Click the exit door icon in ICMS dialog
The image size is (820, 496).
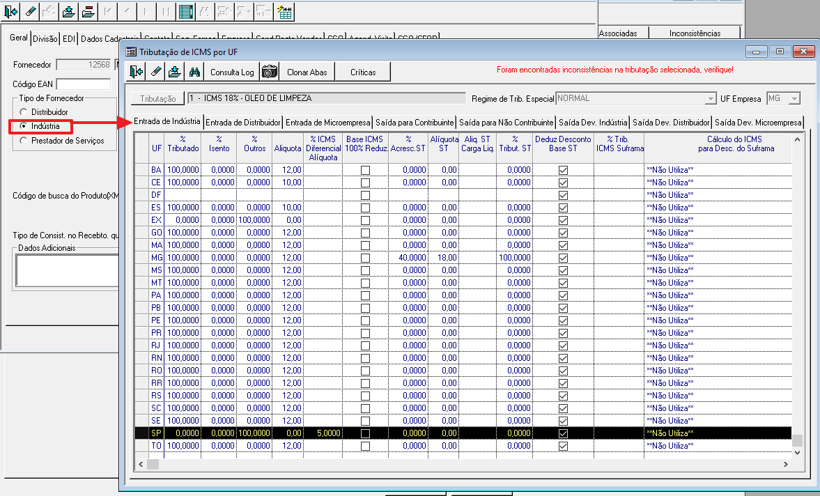coord(137,72)
